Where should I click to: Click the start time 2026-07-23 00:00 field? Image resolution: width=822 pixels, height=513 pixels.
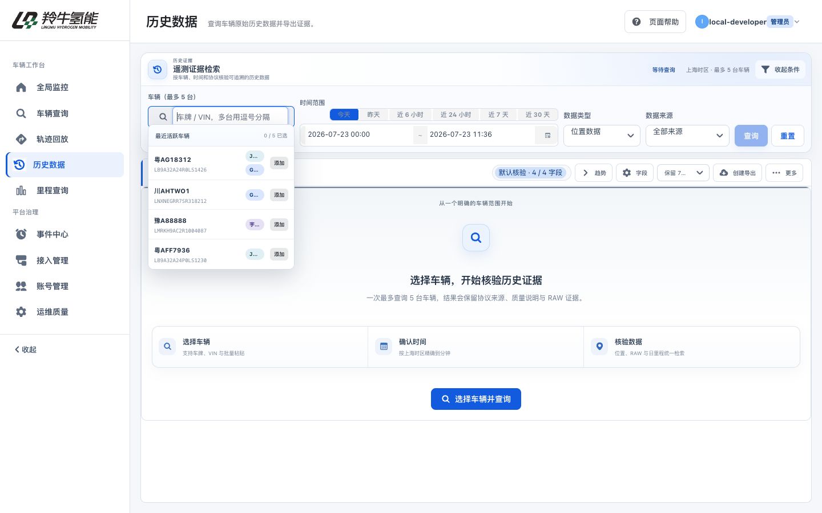pos(359,135)
